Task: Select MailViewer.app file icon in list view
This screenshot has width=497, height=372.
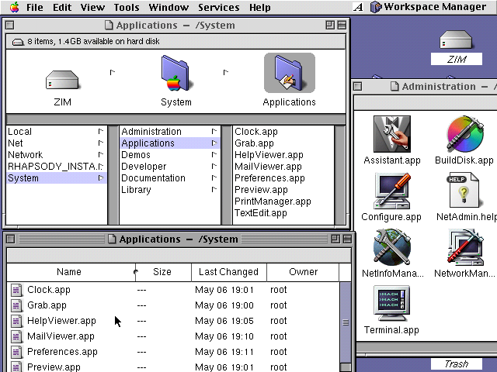Action: [16, 336]
